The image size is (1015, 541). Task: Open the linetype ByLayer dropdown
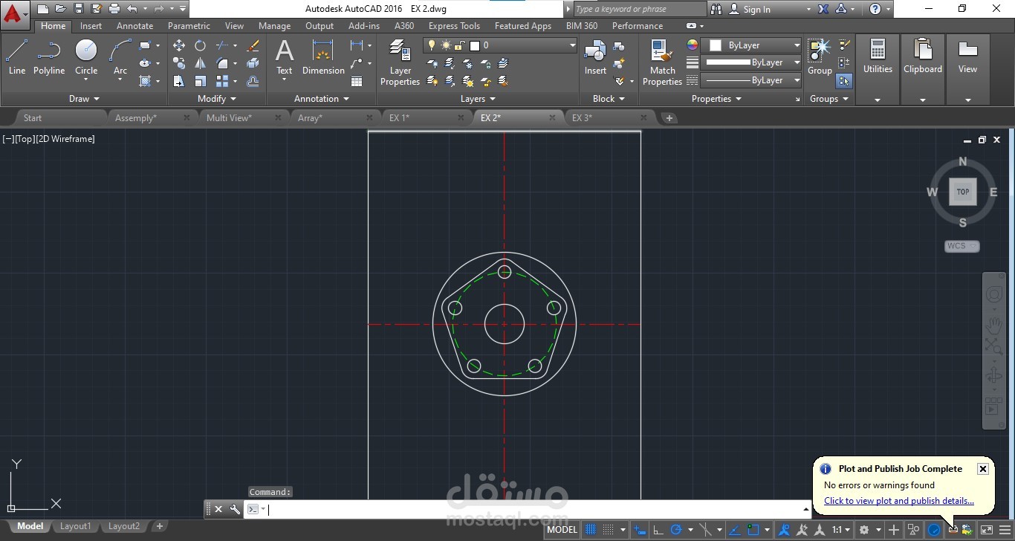(x=797, y=80)
